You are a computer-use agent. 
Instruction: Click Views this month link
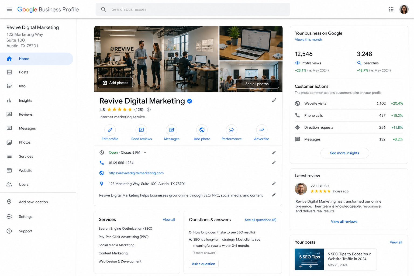(x=308, y=40)
